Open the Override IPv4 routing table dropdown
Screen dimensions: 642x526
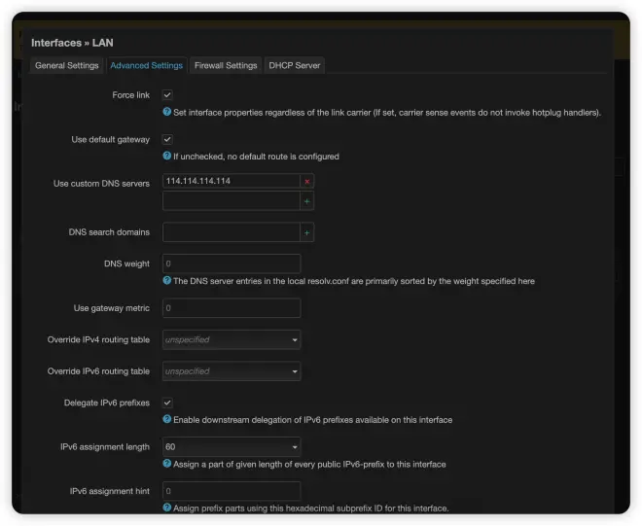[x=232, y=339]
